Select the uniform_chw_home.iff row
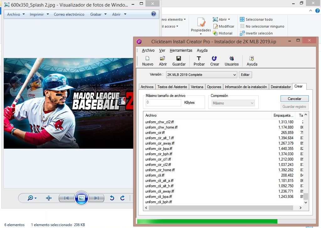321x228 pixels. [223, 127]
